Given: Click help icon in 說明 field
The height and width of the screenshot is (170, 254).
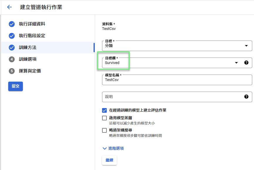Looking at the screenshot, I should [x=246, y=97].
